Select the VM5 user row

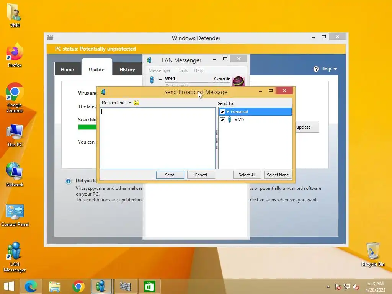pos(255,119)
